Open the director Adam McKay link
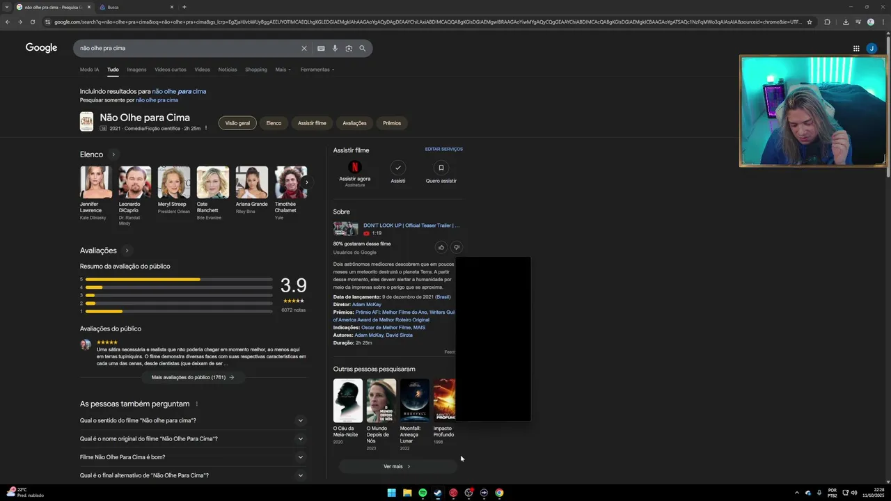891x501 pixels. (x=367, y=304)
